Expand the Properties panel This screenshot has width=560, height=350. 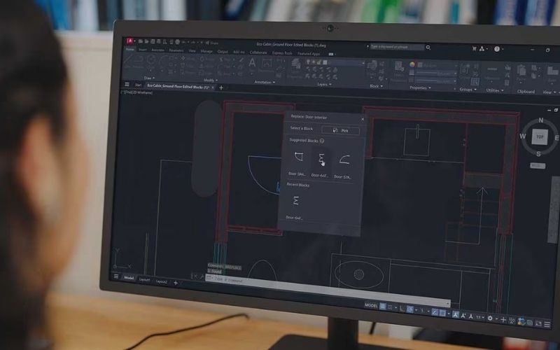click(420, 87)
